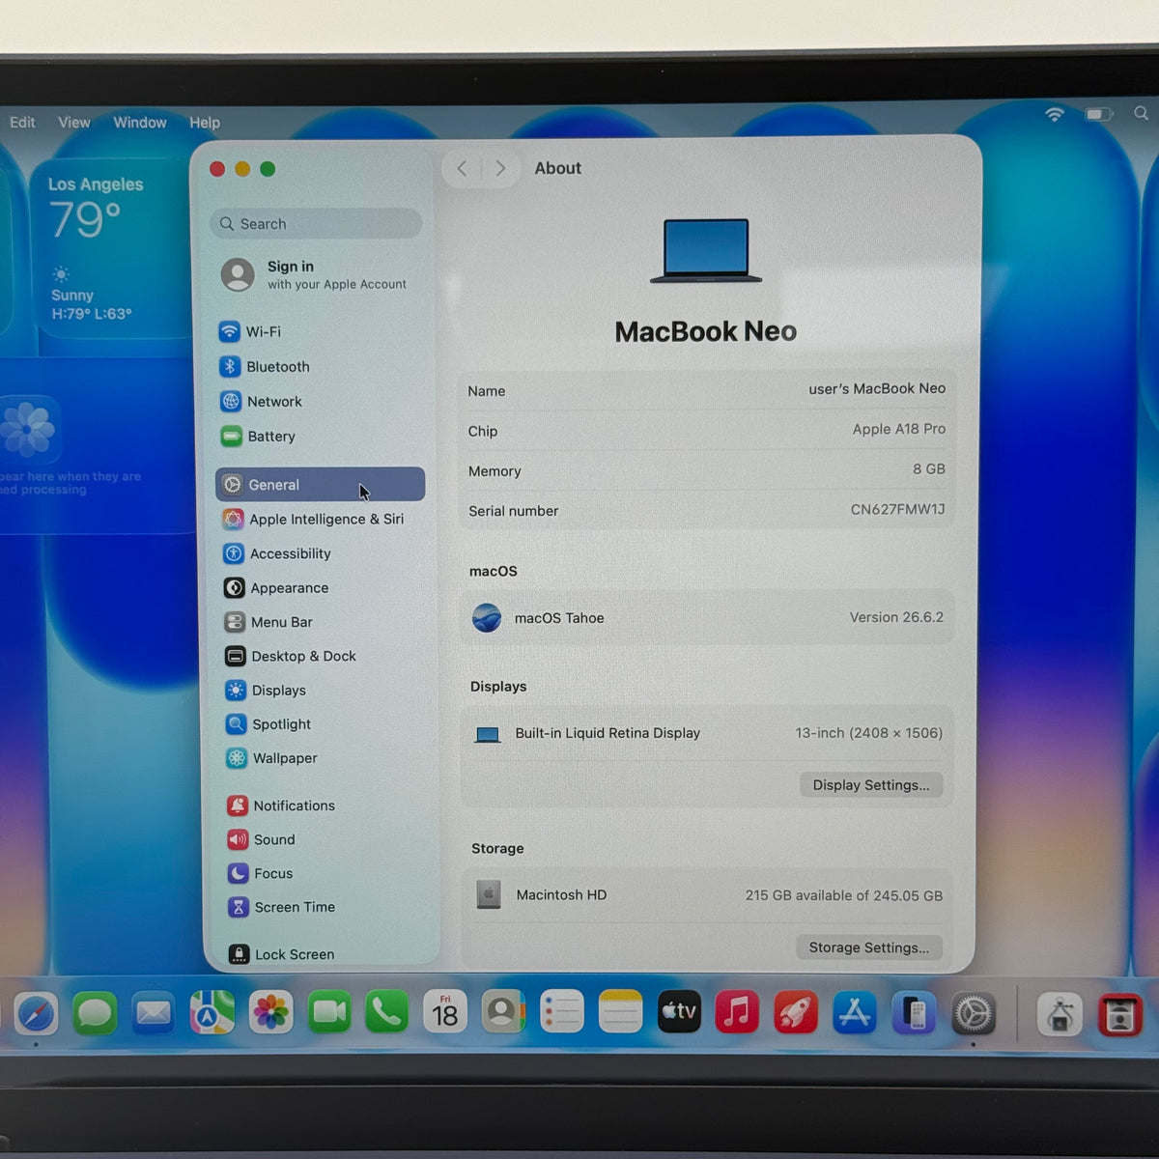Open Bluetooth settings in the sidebar
Viewport: 1159px width, 1159px height.
265,367
